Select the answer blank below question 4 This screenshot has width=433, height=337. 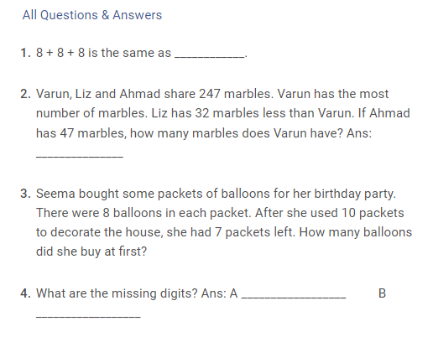(88, 317)
